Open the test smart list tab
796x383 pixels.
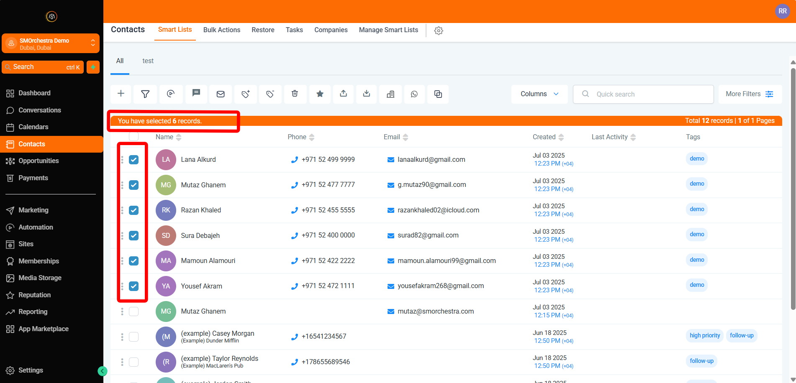tap(148, 61)
